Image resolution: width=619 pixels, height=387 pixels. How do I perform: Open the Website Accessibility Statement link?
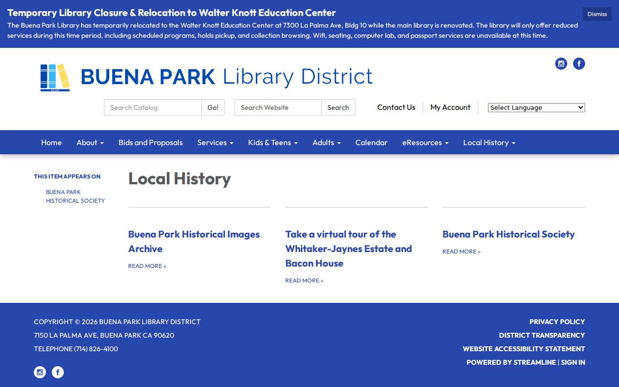click(x=524, y=349)
